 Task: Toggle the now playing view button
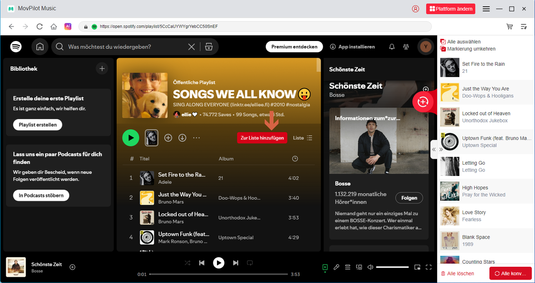[325, 267]
